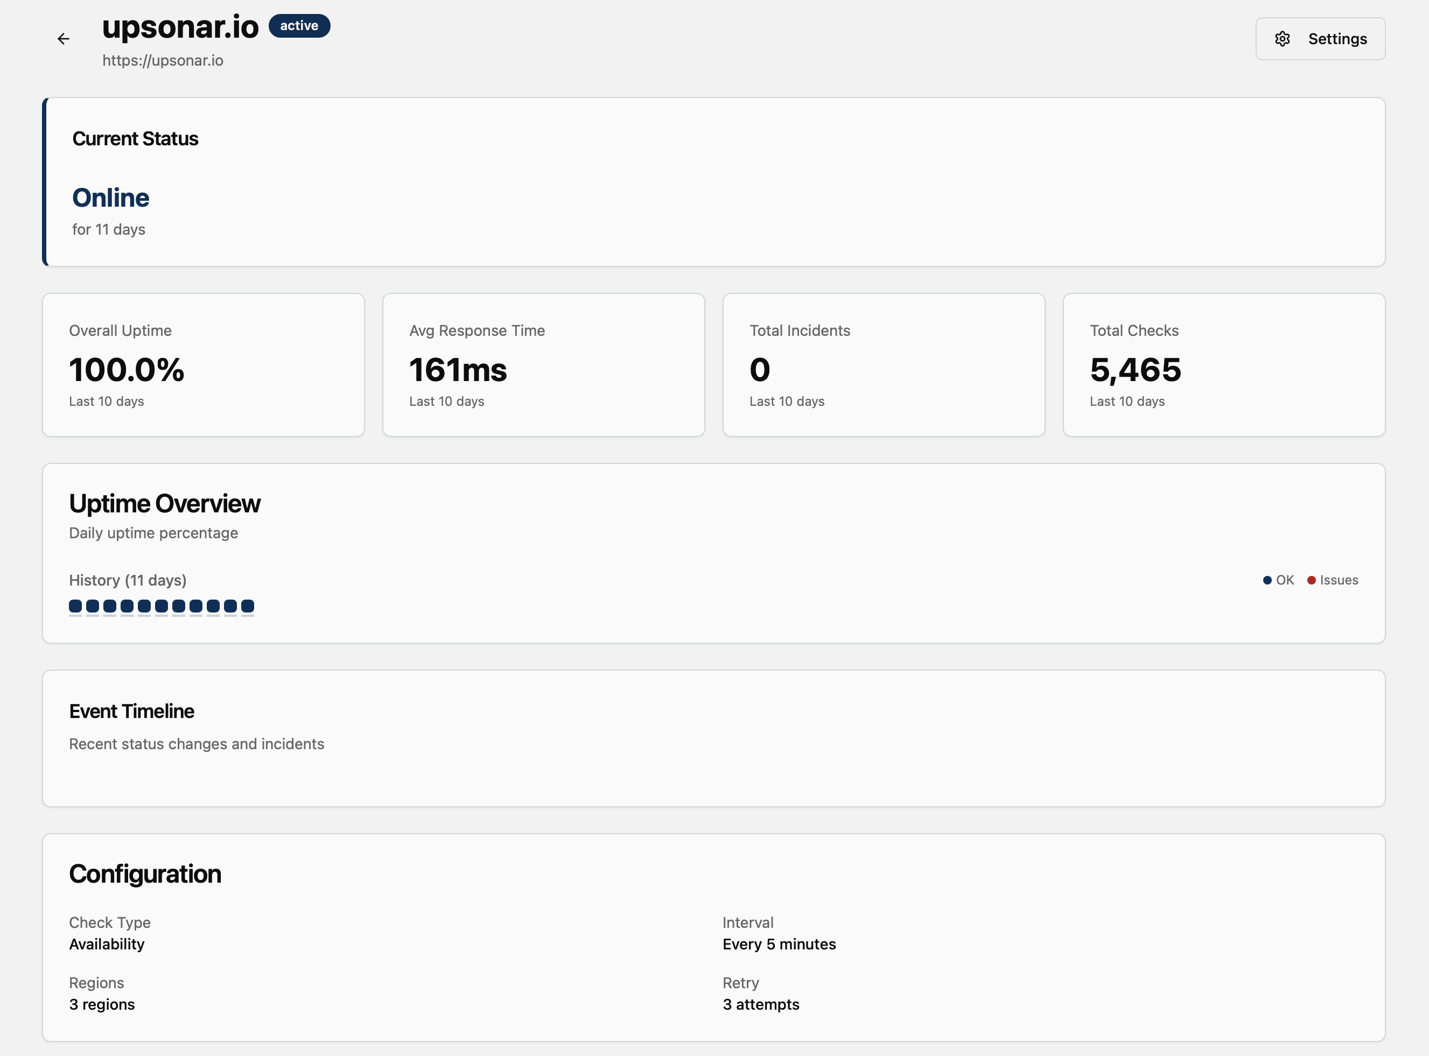Click the Total Incidents card
The image size is (1429, 1056).
tap(884, 365)
